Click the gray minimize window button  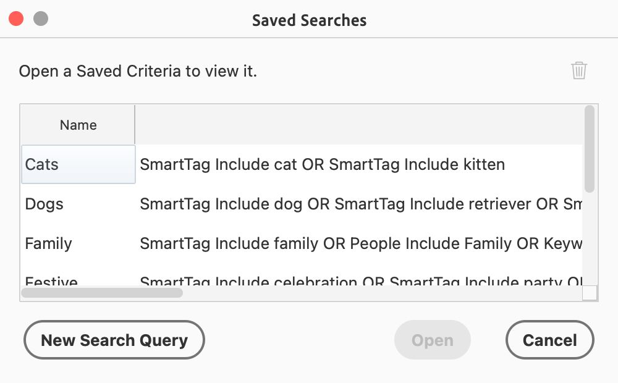pyautogui.click(x=41, y=19)
